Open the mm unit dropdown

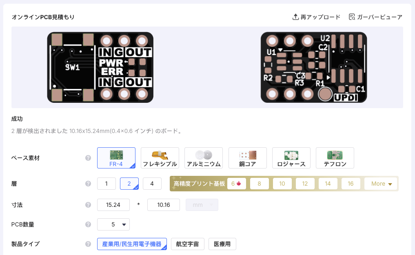tap(202, 205)
